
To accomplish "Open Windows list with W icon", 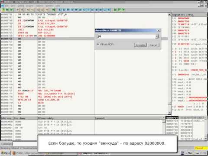I will click(76, 10).
